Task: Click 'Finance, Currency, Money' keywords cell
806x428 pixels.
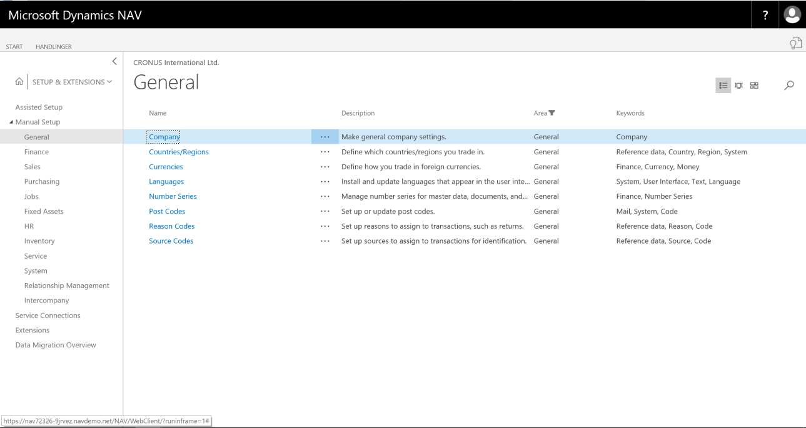Action: click(658, 167)
